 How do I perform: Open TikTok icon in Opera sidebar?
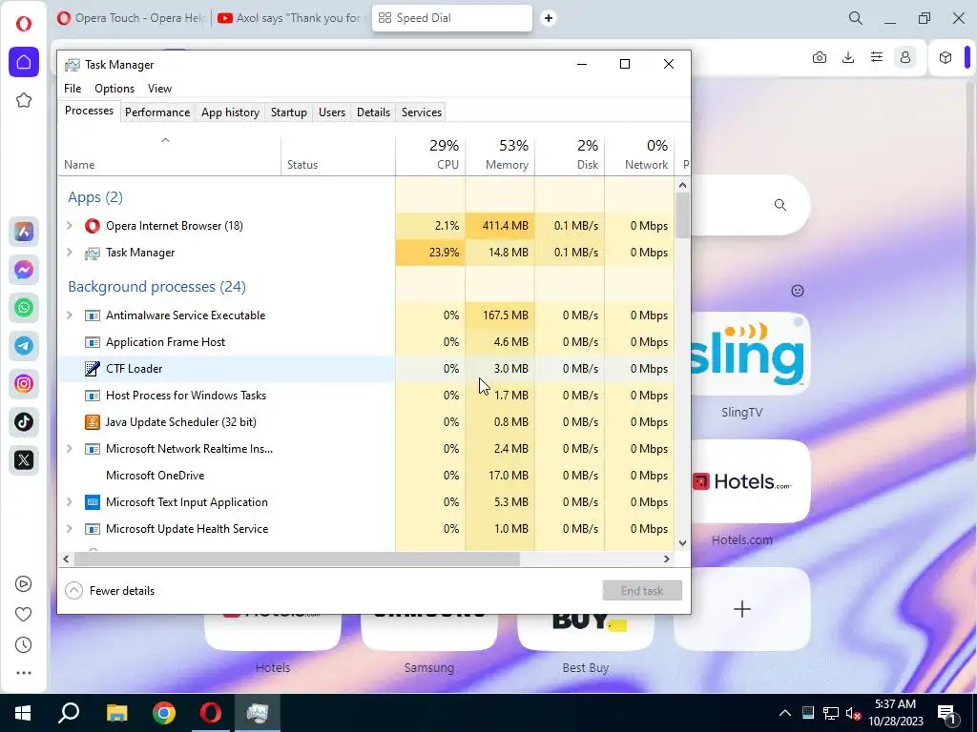(24, 422)
